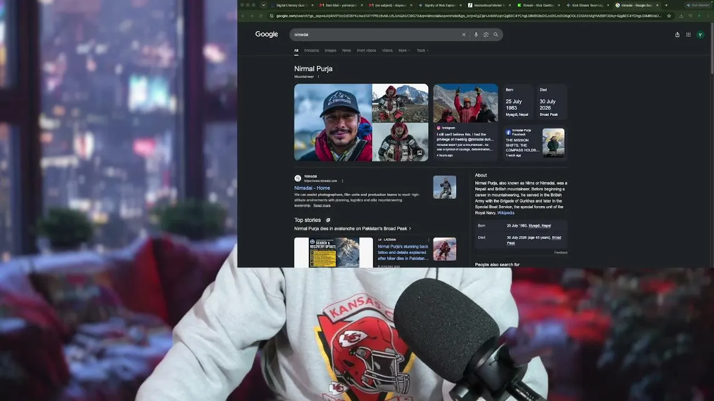The width and height of the screenshot is (714, 401).
Task: Open the Facebook post thumbnail image
Action: point(553,143)
